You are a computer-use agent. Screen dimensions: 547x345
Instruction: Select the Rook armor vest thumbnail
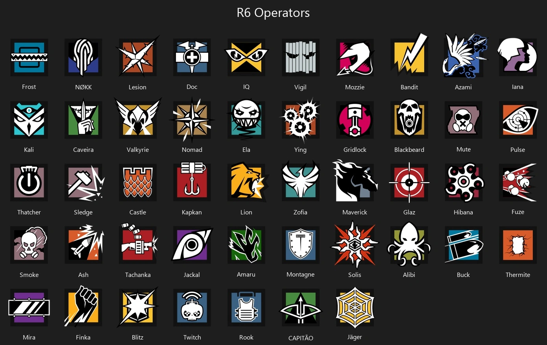[x=246, y=307]
